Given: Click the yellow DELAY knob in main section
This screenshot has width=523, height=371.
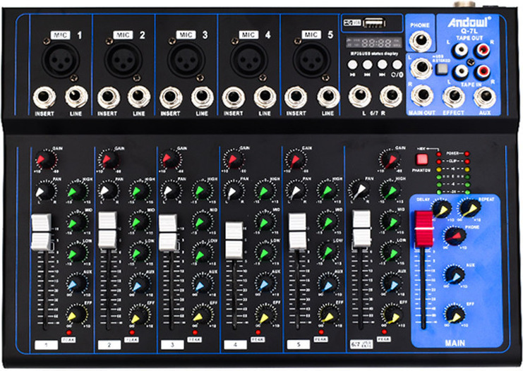Looking at the screenshot, I should pos(443,209).
